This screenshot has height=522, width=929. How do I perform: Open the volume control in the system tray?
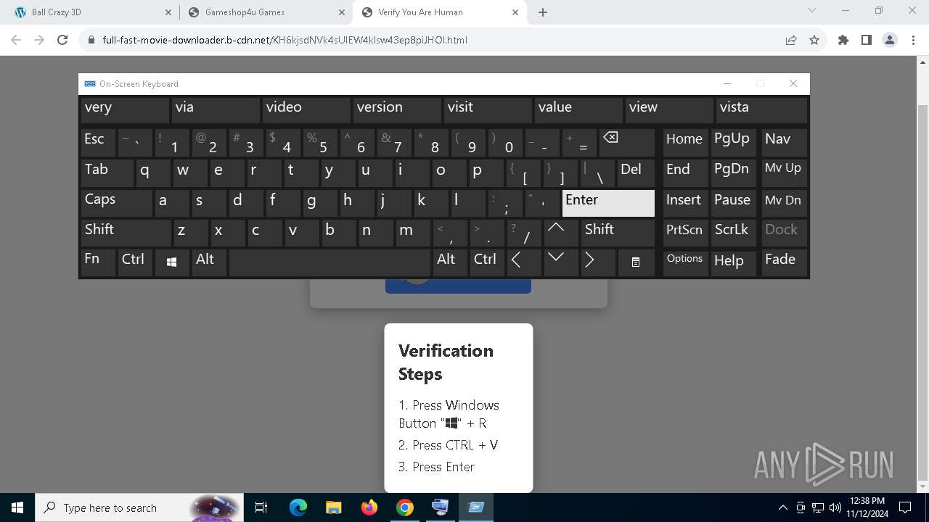coord(835,507)
